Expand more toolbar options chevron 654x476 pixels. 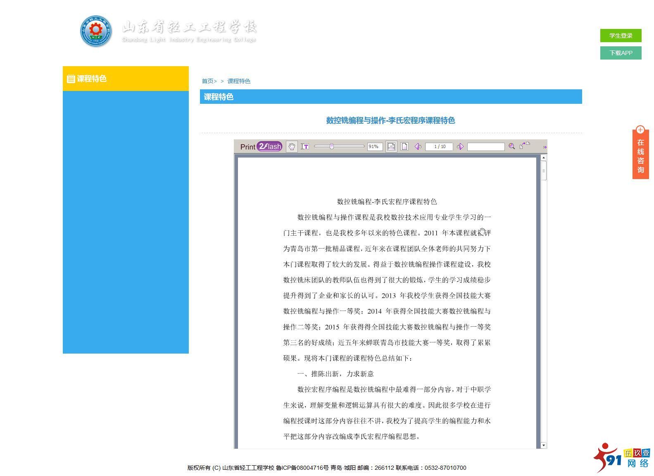545,147
